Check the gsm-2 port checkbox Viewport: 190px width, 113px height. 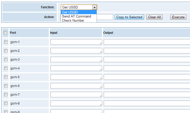[x=6, y=51]
